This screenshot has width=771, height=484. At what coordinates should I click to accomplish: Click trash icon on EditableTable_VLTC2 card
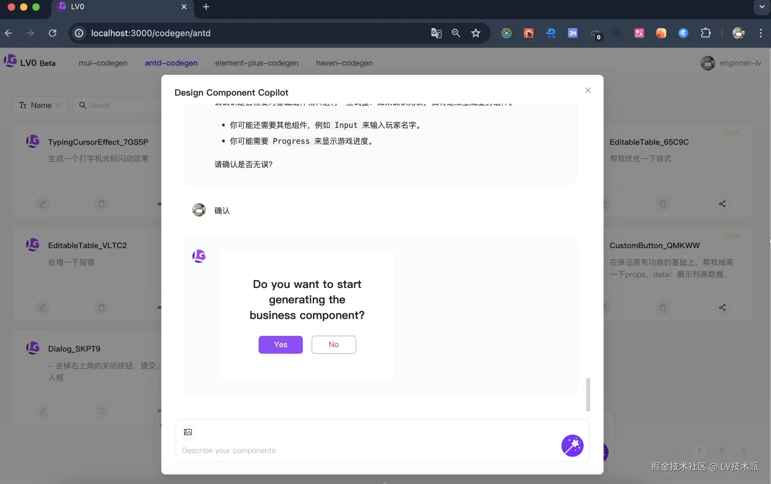coord(101,308)
